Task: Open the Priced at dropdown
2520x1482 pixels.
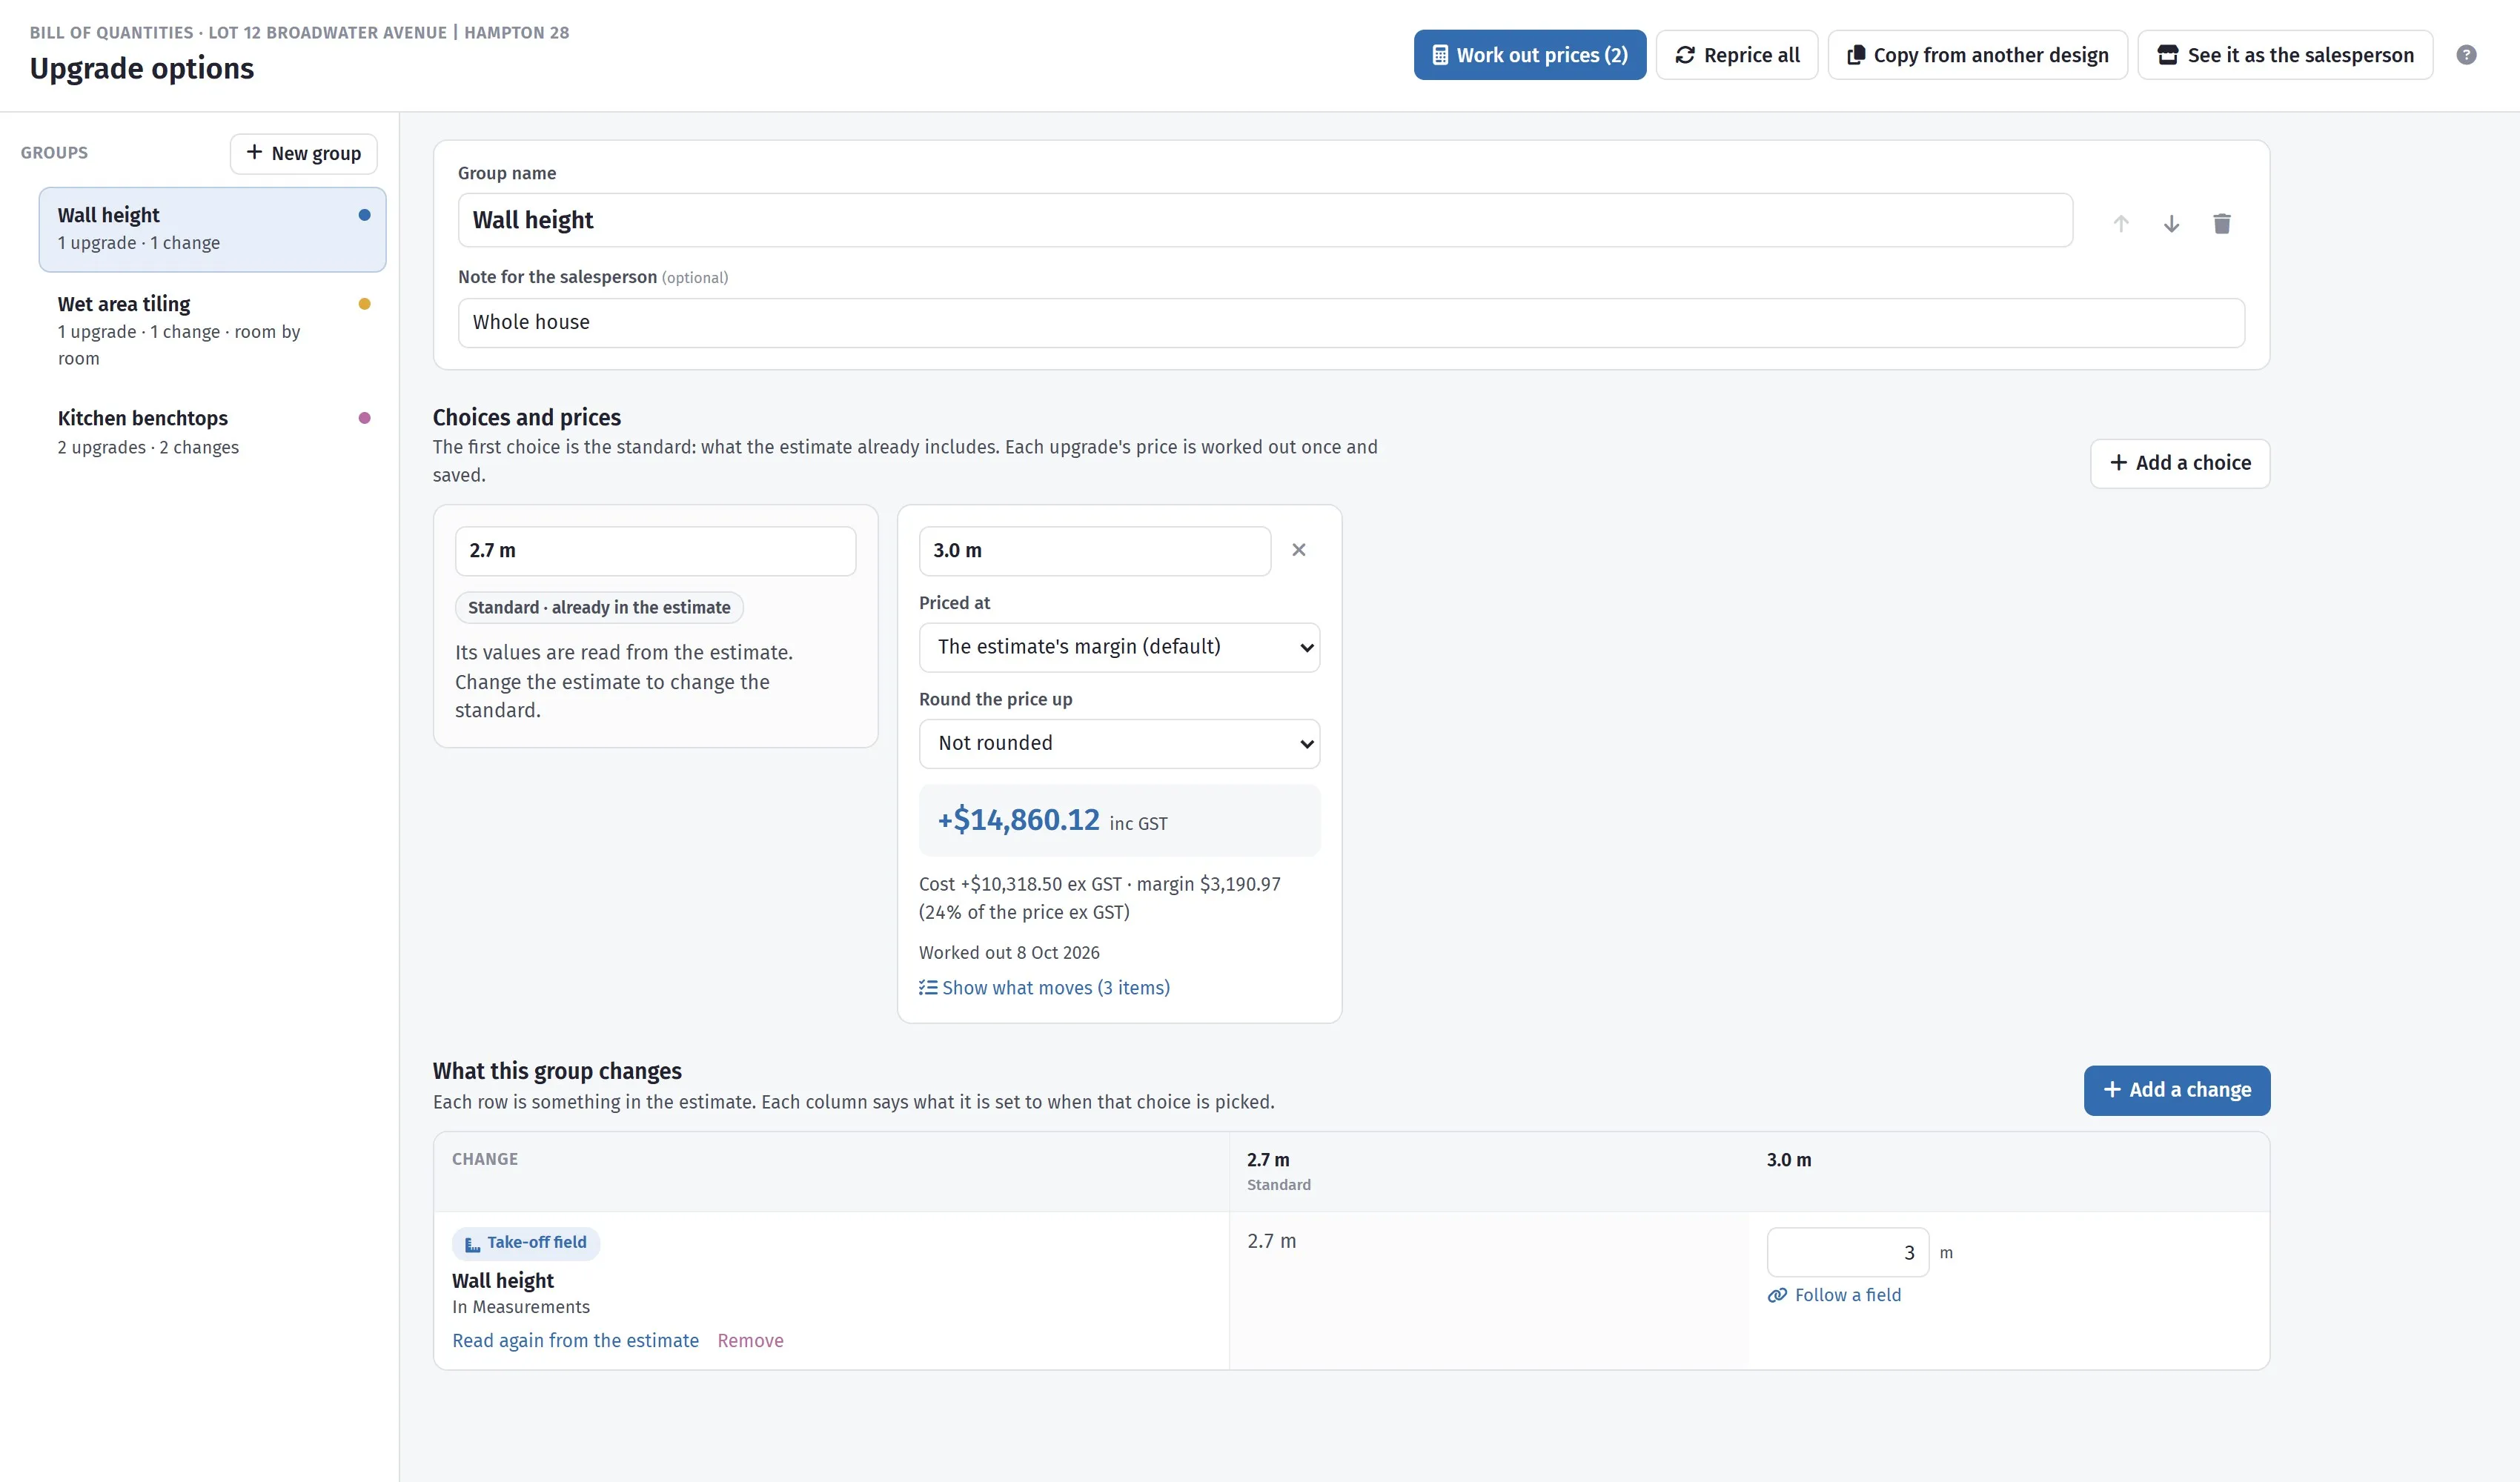Action: pyautogui.click(x=1119, y=647)
